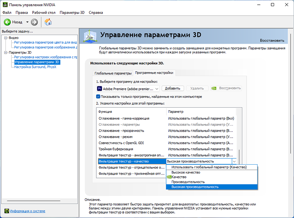Image resolution: width=294 pixels, height=218 pixels.
Task: Open Регулировка параметров изображения tree item
Action: pyautogui.click(x=45, y=47)
